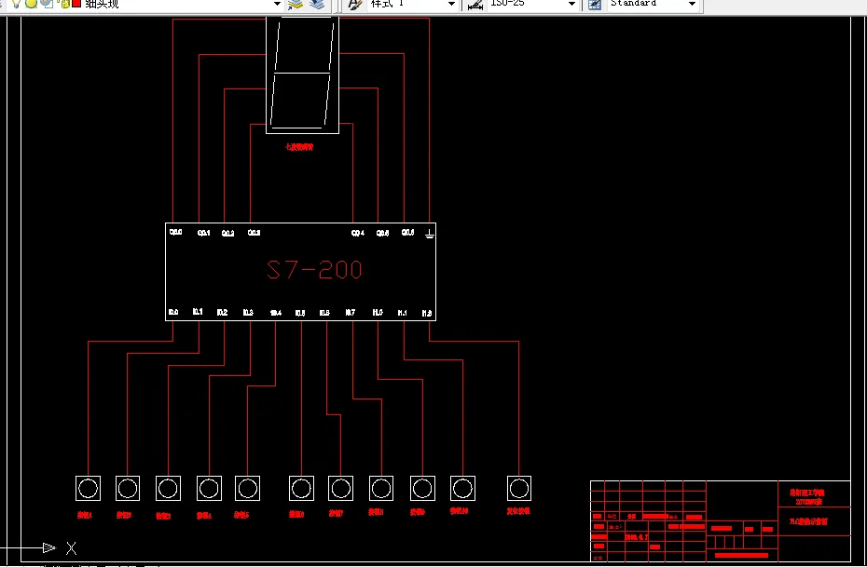
Task: Select the school name text in the title block
Action: [808, 493]
